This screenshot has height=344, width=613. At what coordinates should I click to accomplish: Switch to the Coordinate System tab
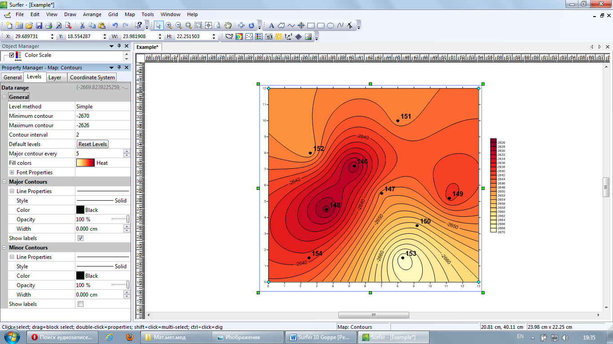tap(92, 77)
